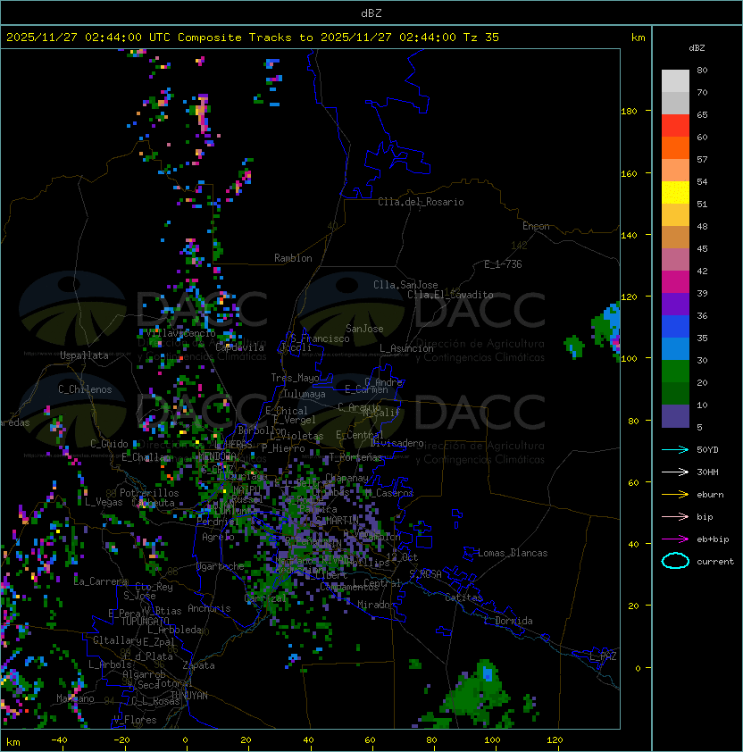This screenshot has height=752, width=743.
Task: Click the 'L_Dormida' map label
Action: (x=508, y=621)
